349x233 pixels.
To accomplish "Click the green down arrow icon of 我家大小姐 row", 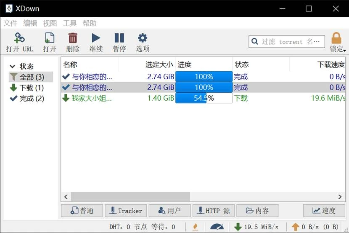I will coord(66,98).
